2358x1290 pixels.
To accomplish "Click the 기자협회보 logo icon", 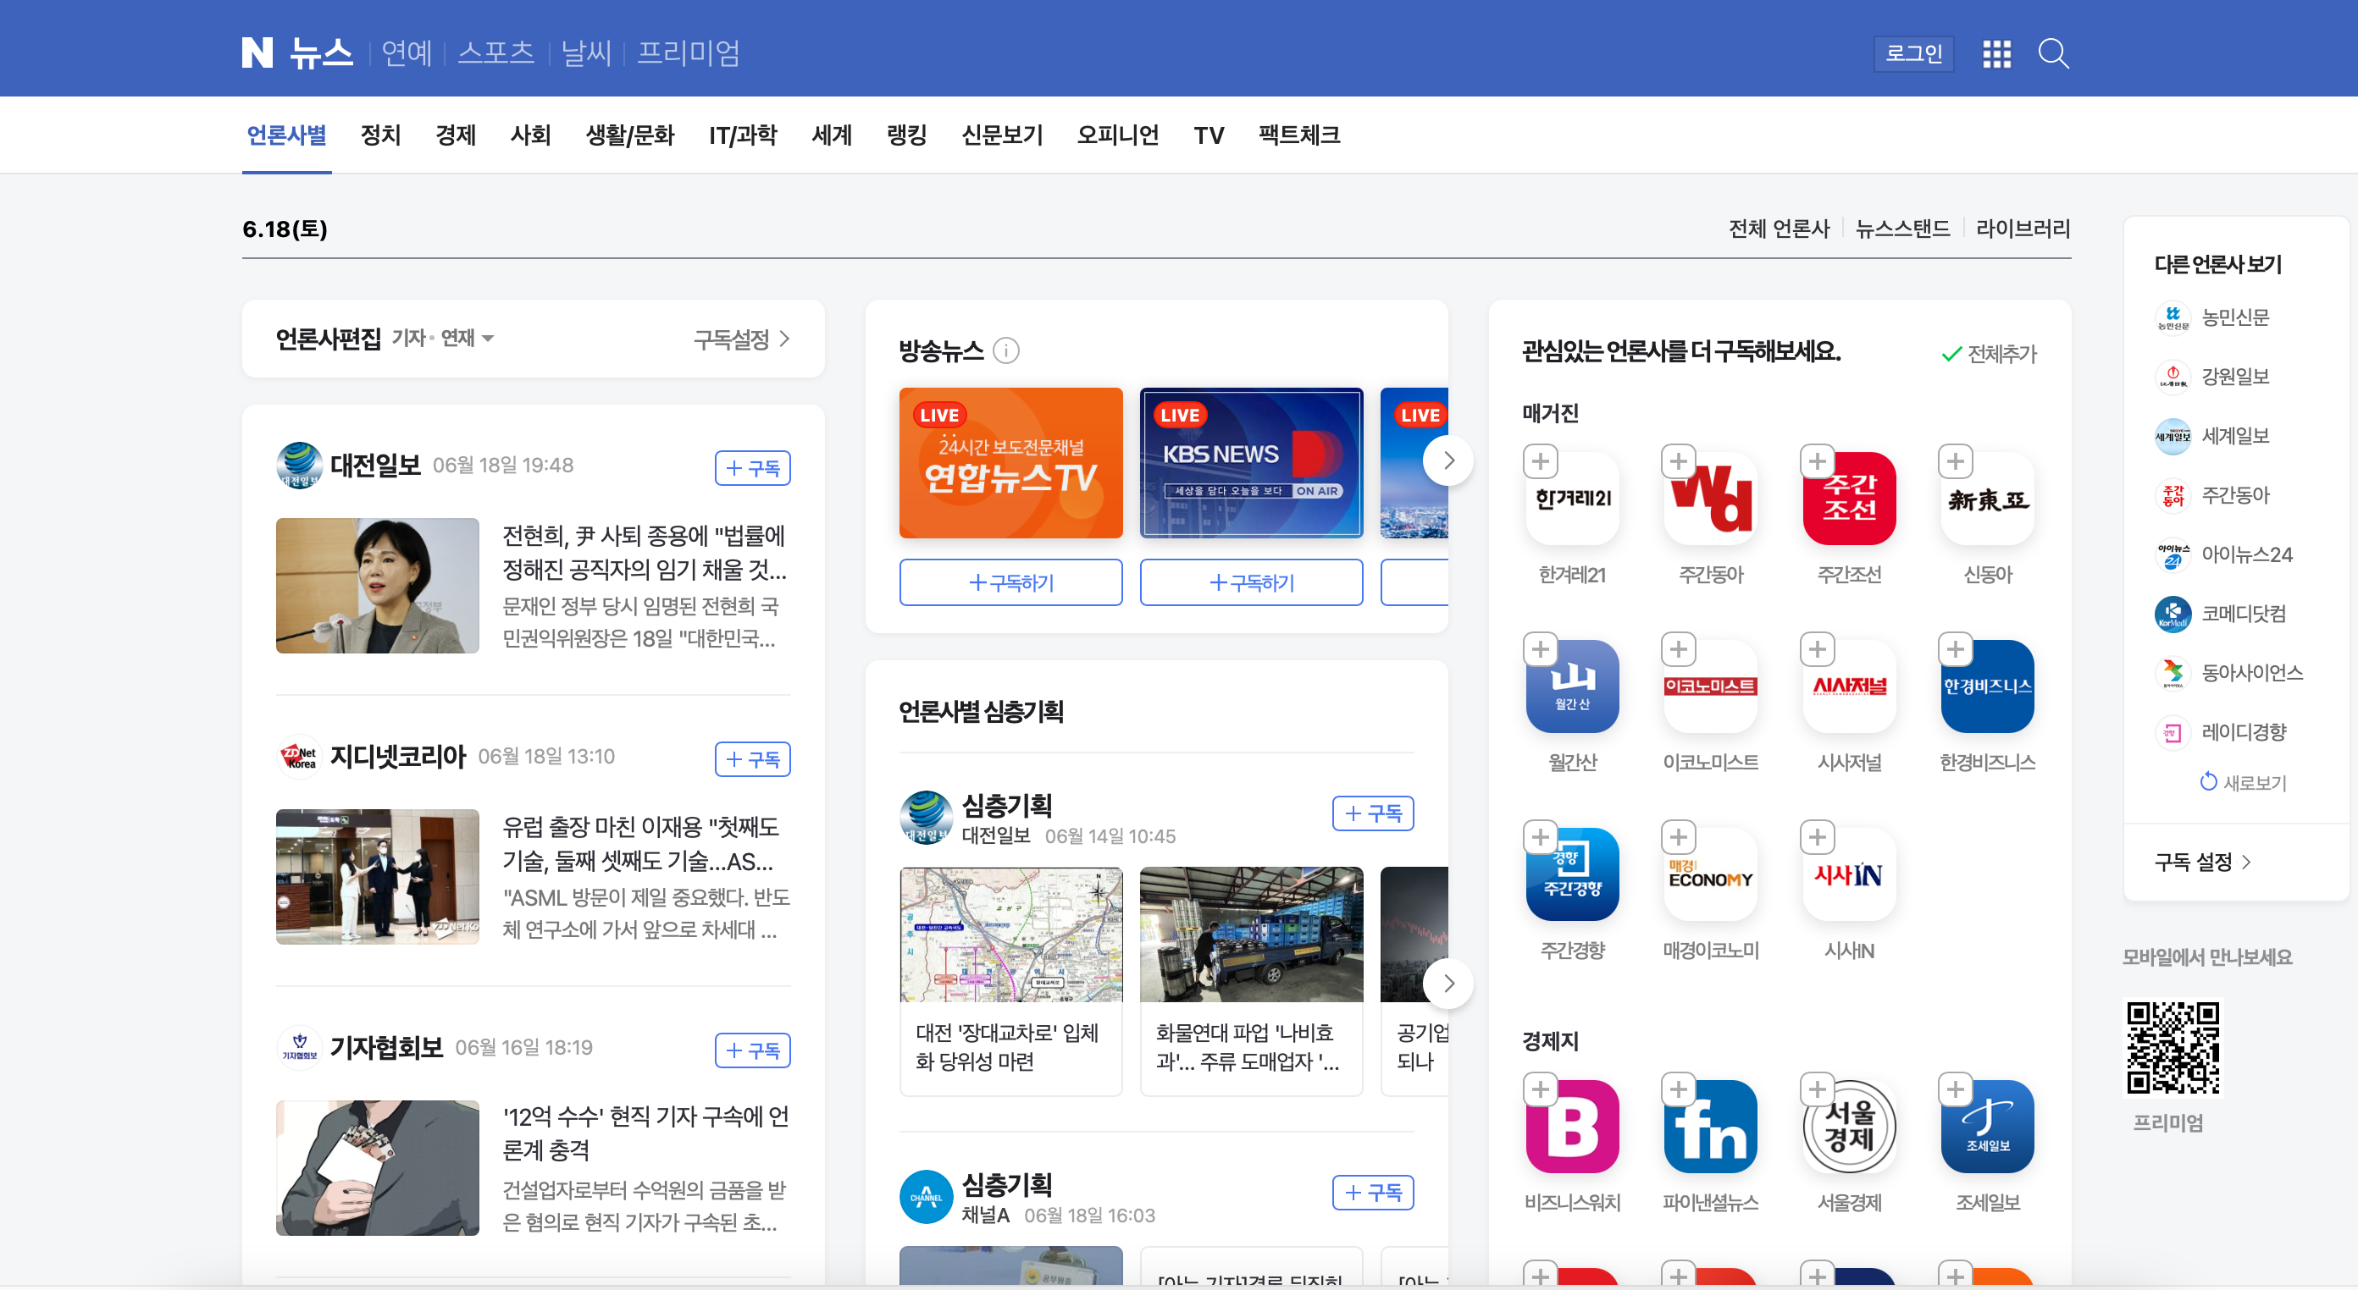I will (x=299, y=1048).
